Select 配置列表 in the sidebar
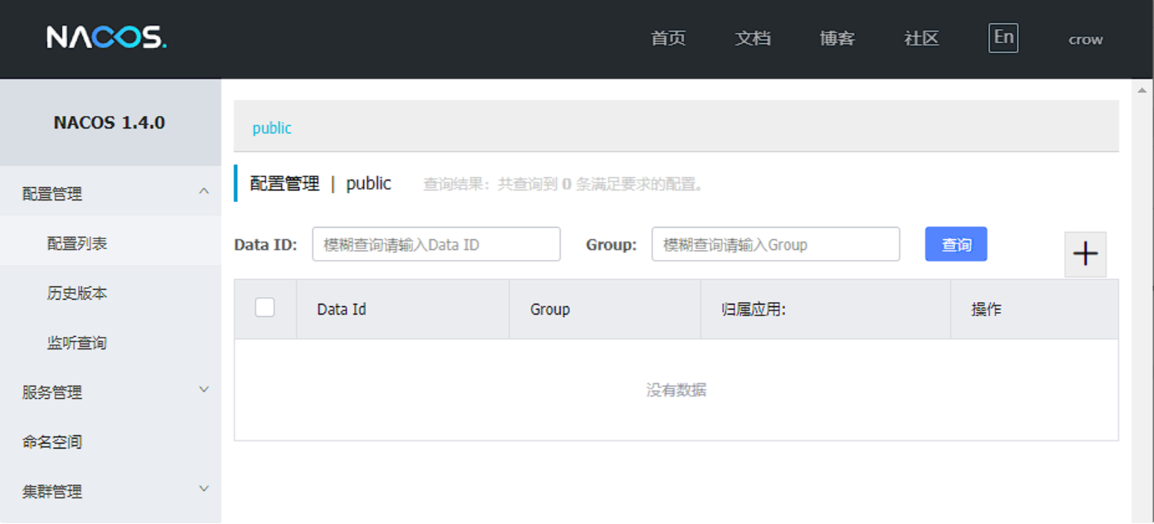 pyautogui.click(x=110, y=243)
